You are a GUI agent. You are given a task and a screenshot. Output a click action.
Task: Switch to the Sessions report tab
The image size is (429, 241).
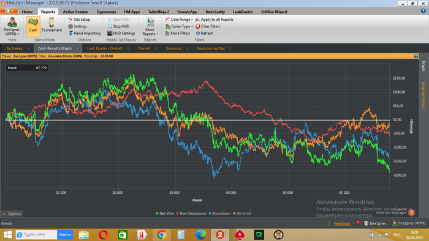click(173, 48)
